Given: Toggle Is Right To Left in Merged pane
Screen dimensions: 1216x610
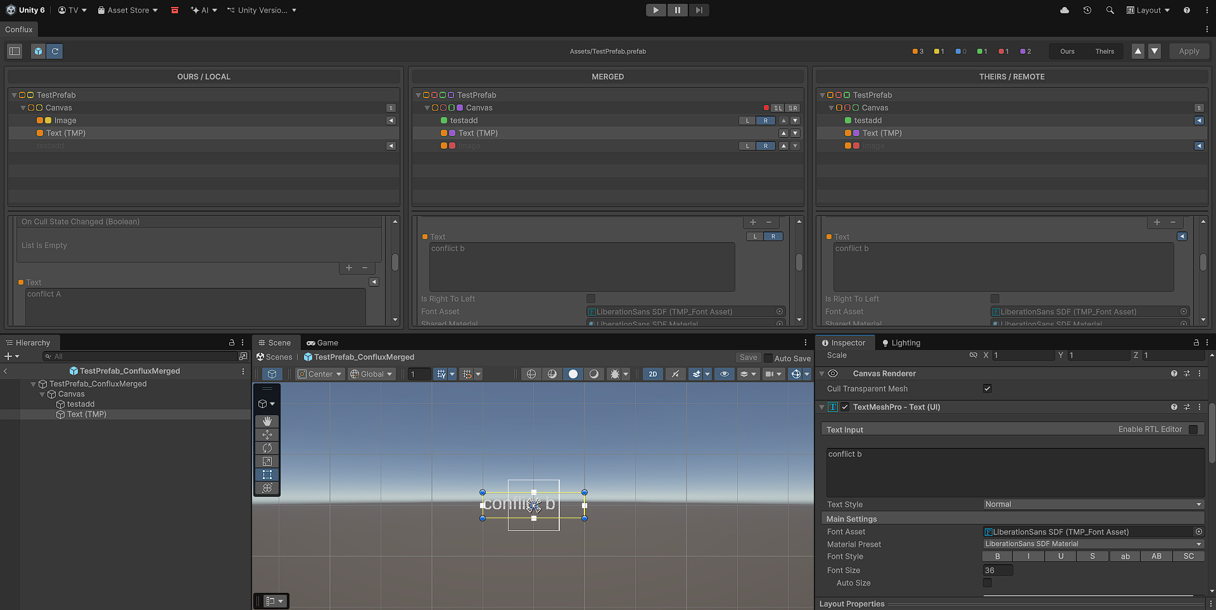Looking at the screenshot, I should [x=591, y=299].
